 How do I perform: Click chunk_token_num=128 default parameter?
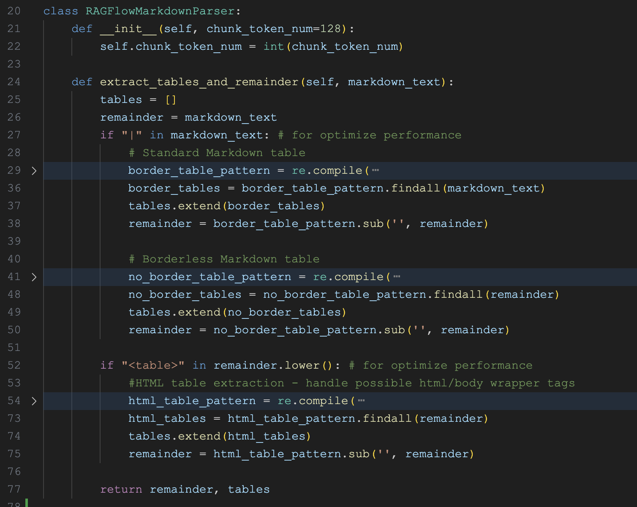tap(274, 29)
